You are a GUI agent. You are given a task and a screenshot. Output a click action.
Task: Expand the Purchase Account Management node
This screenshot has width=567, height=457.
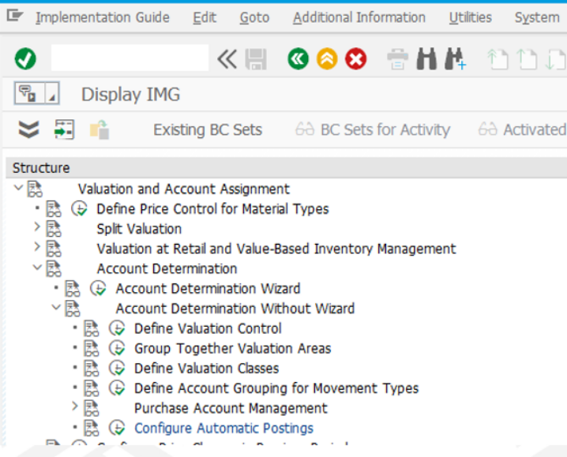(x=74, y=406)
